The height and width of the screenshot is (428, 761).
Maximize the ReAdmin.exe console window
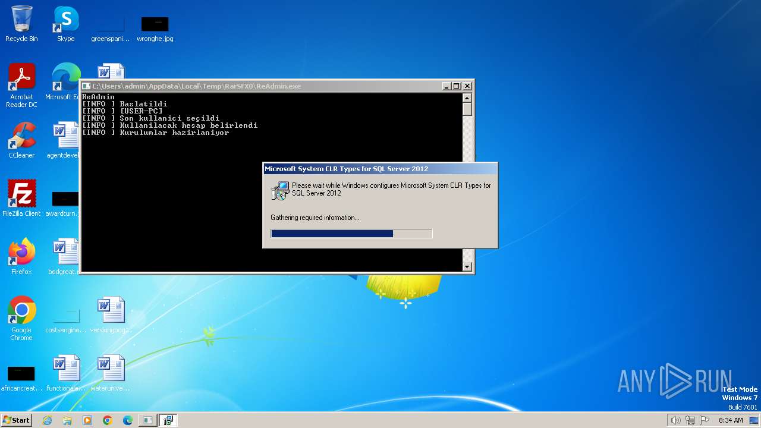point(457,86)
